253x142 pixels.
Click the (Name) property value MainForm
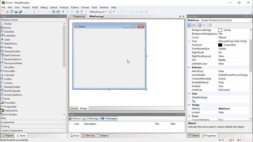(x=224, y=109)
